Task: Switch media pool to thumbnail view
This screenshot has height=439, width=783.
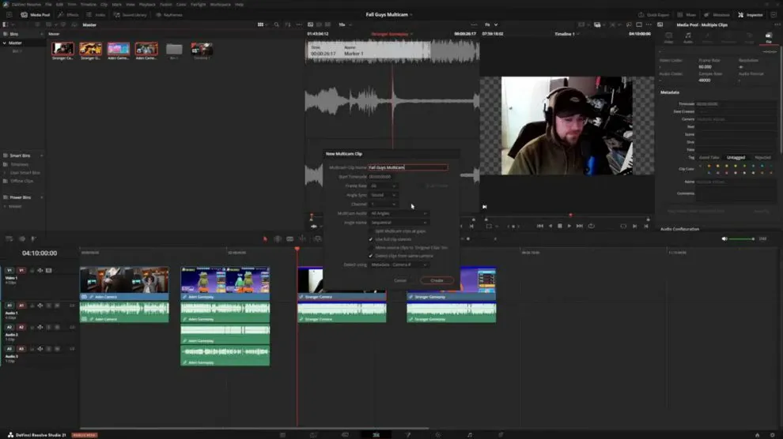Action: (260, 24)
